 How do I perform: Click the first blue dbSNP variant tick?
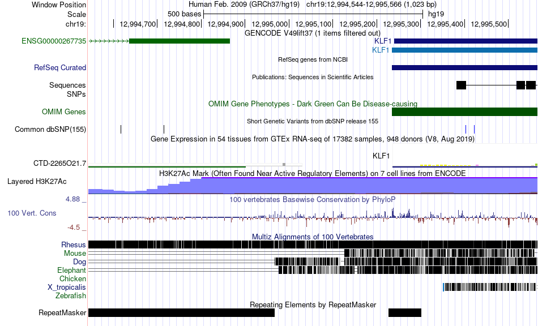tap(466, 129)
